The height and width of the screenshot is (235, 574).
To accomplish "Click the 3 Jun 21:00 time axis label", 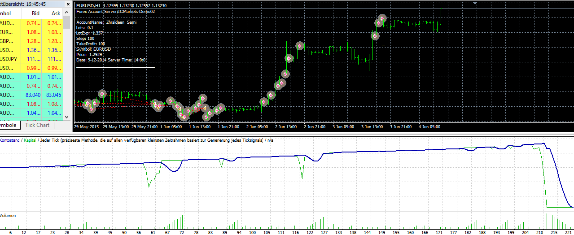I will click(400, 127).
